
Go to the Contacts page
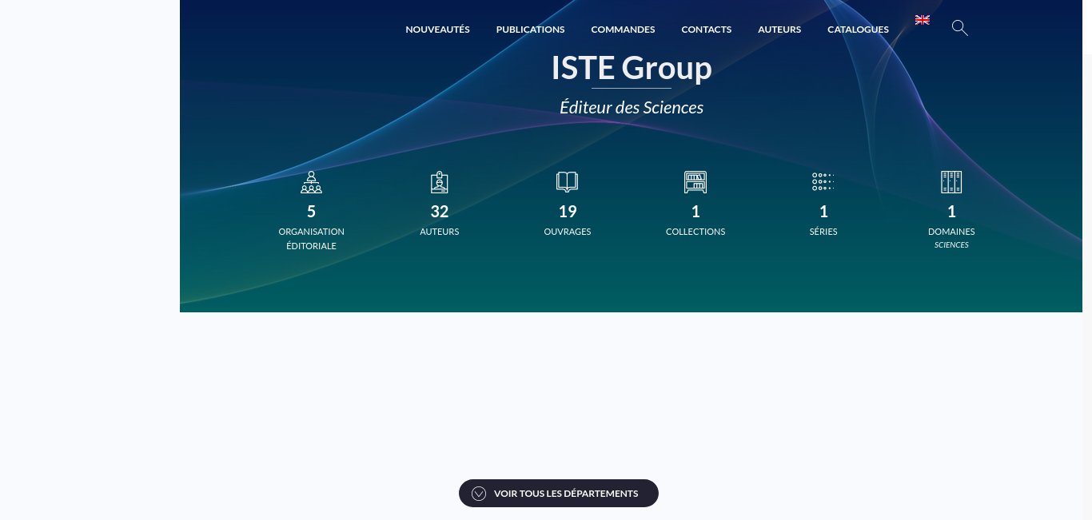coord(707,30)
